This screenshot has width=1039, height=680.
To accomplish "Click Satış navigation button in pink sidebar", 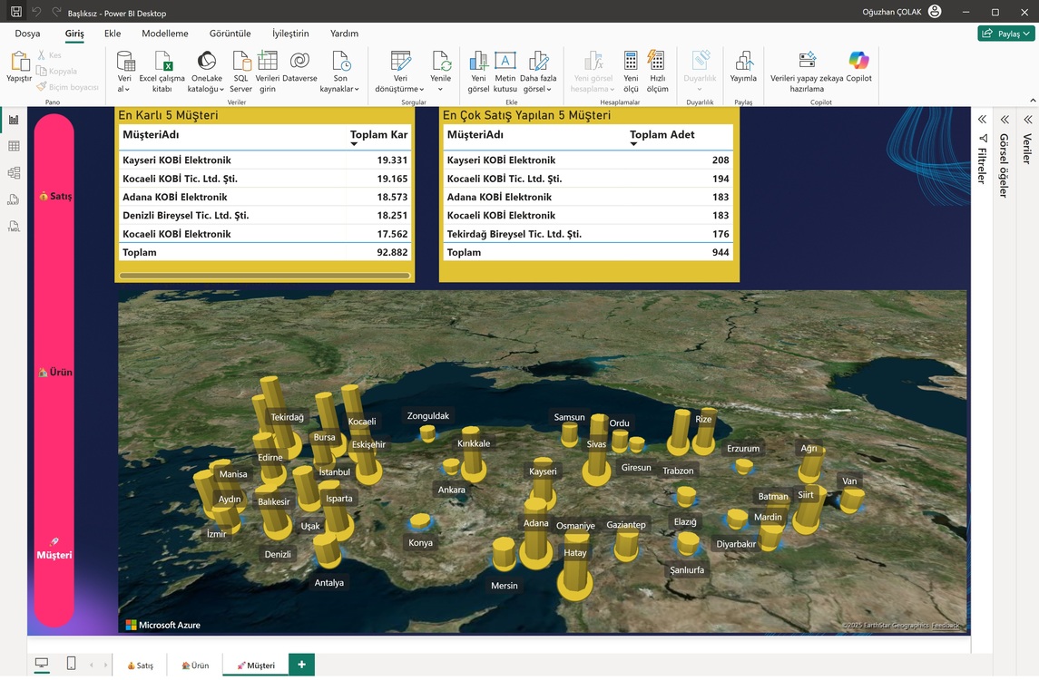I will [x=55, y=196].
